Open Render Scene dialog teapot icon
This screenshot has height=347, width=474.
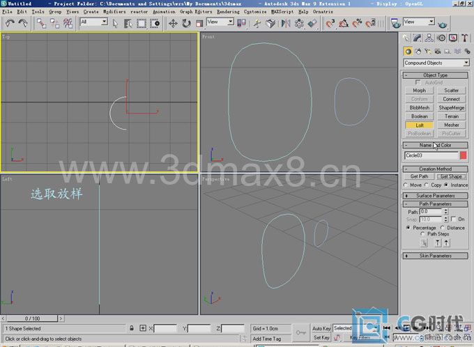[x=395, y=23]
